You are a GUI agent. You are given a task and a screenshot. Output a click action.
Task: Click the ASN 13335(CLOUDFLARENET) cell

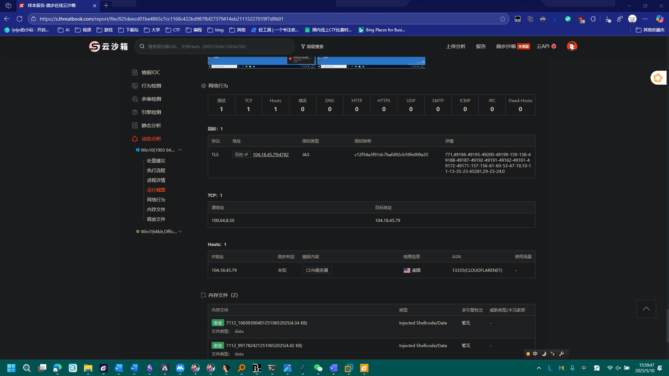point(477,270)
